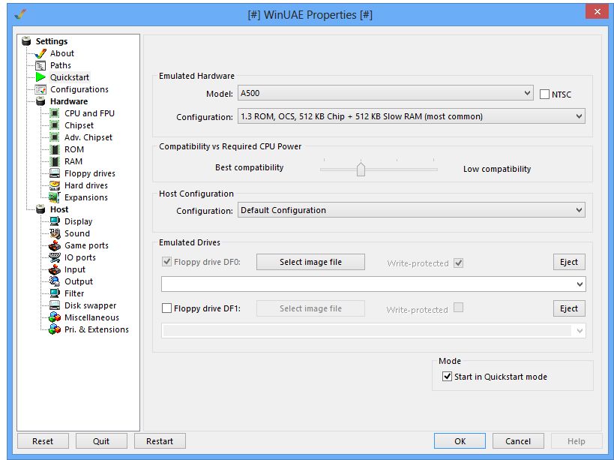This screenshot has width=614, height=460.
Task: Click the RAM chip icon
Action: [55, 161]
